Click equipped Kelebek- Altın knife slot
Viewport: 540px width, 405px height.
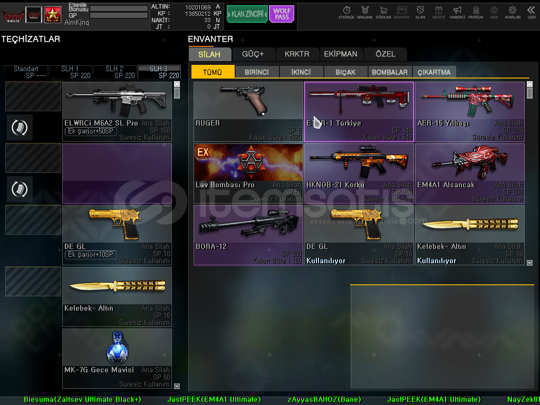tap(117, 297)
